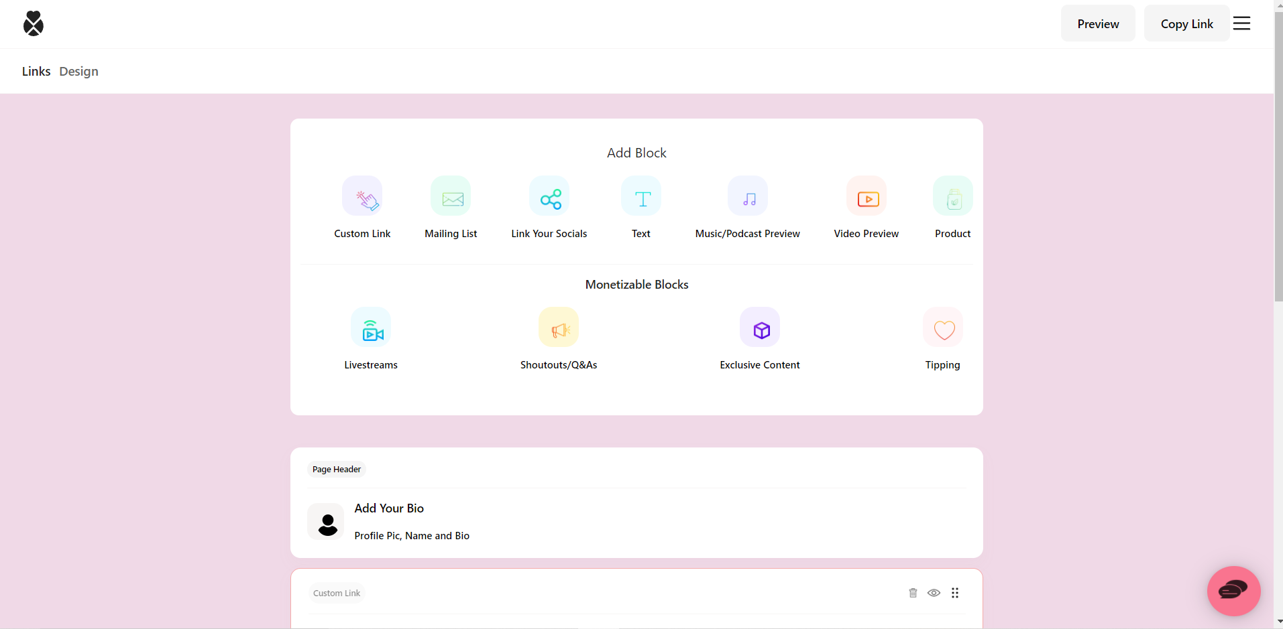Click the Tipping heart icon
The width and height of the screenshot is (1283, 629).
(x=943, y=328)
